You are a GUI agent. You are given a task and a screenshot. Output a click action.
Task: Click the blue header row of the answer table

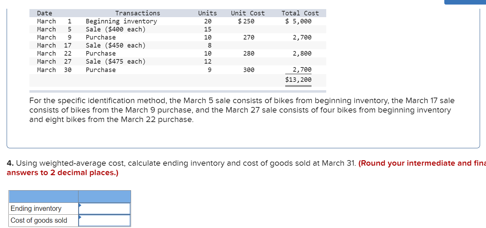[69, 197]
